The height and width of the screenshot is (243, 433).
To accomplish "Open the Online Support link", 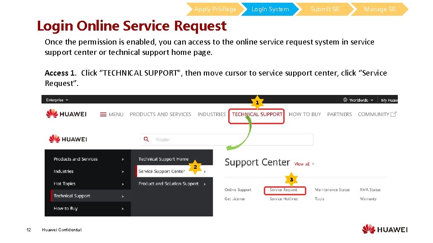I will (x=238, y=190).
